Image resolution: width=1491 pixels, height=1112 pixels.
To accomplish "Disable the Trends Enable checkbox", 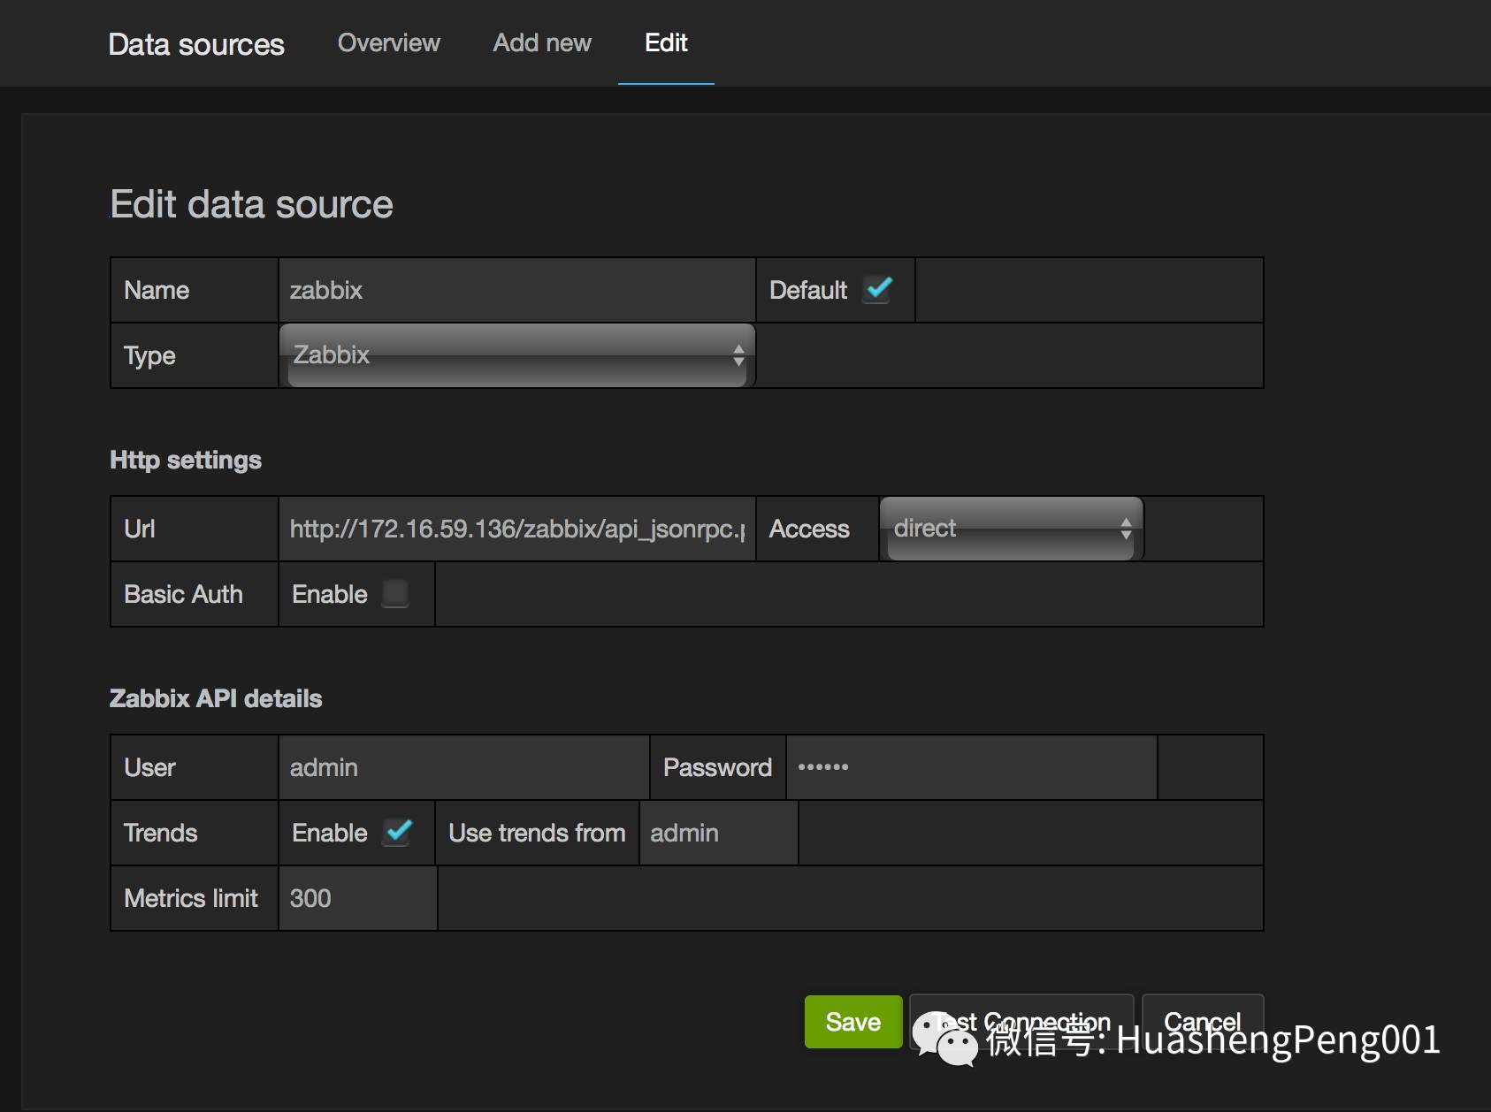I will point(398,832).
